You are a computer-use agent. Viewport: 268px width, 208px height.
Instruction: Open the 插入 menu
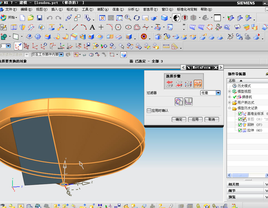click(x=57, y=9)
